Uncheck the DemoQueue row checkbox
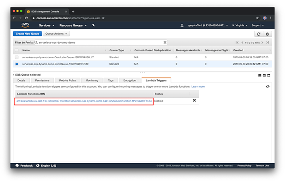The width and height of the screenshot is (285, 182). point(17,64)
